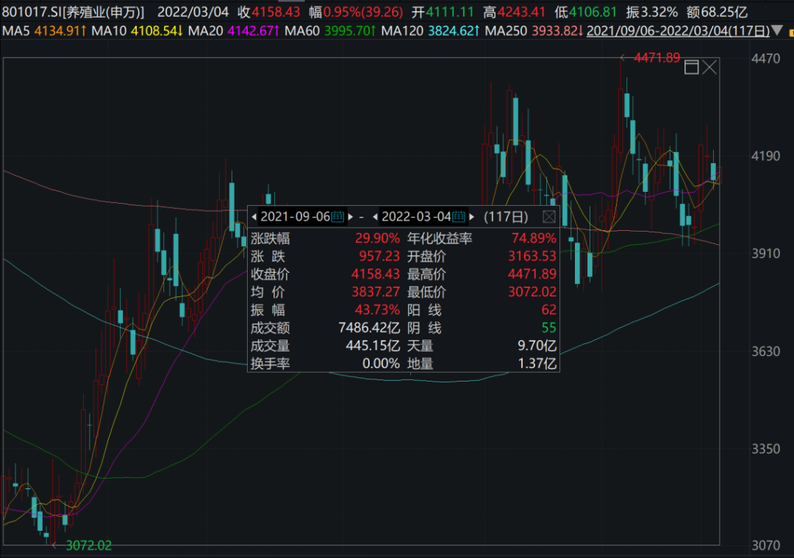
Task: Select the MA5 4134.91 indicator label
Action: [x=44, y=31]
